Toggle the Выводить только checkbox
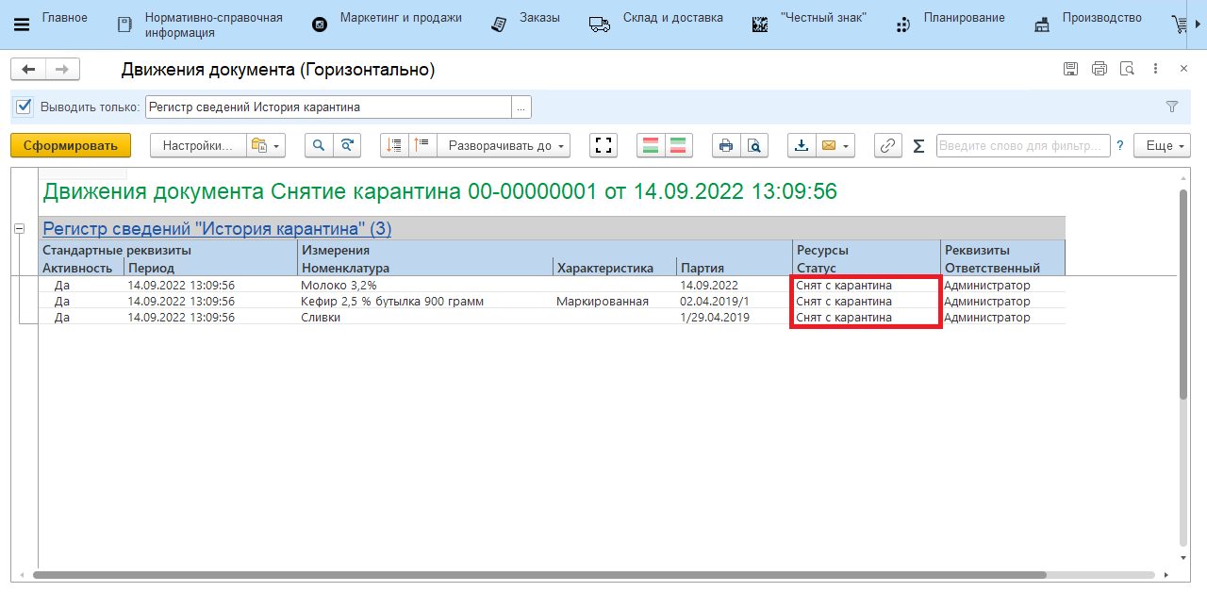The width and height of the screenshot is (1207, 592). pyautogui.click(x=25, y=107)
